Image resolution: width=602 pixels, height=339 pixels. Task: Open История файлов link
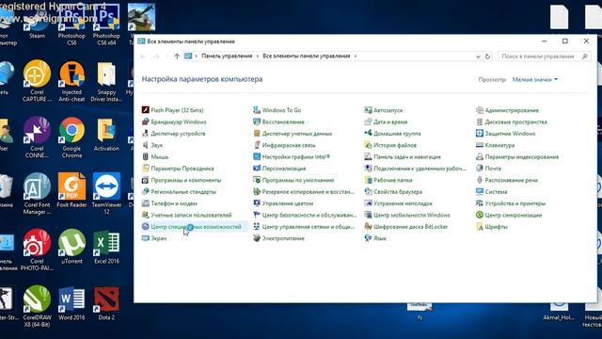pyautogui.click(x=395, y=145)
